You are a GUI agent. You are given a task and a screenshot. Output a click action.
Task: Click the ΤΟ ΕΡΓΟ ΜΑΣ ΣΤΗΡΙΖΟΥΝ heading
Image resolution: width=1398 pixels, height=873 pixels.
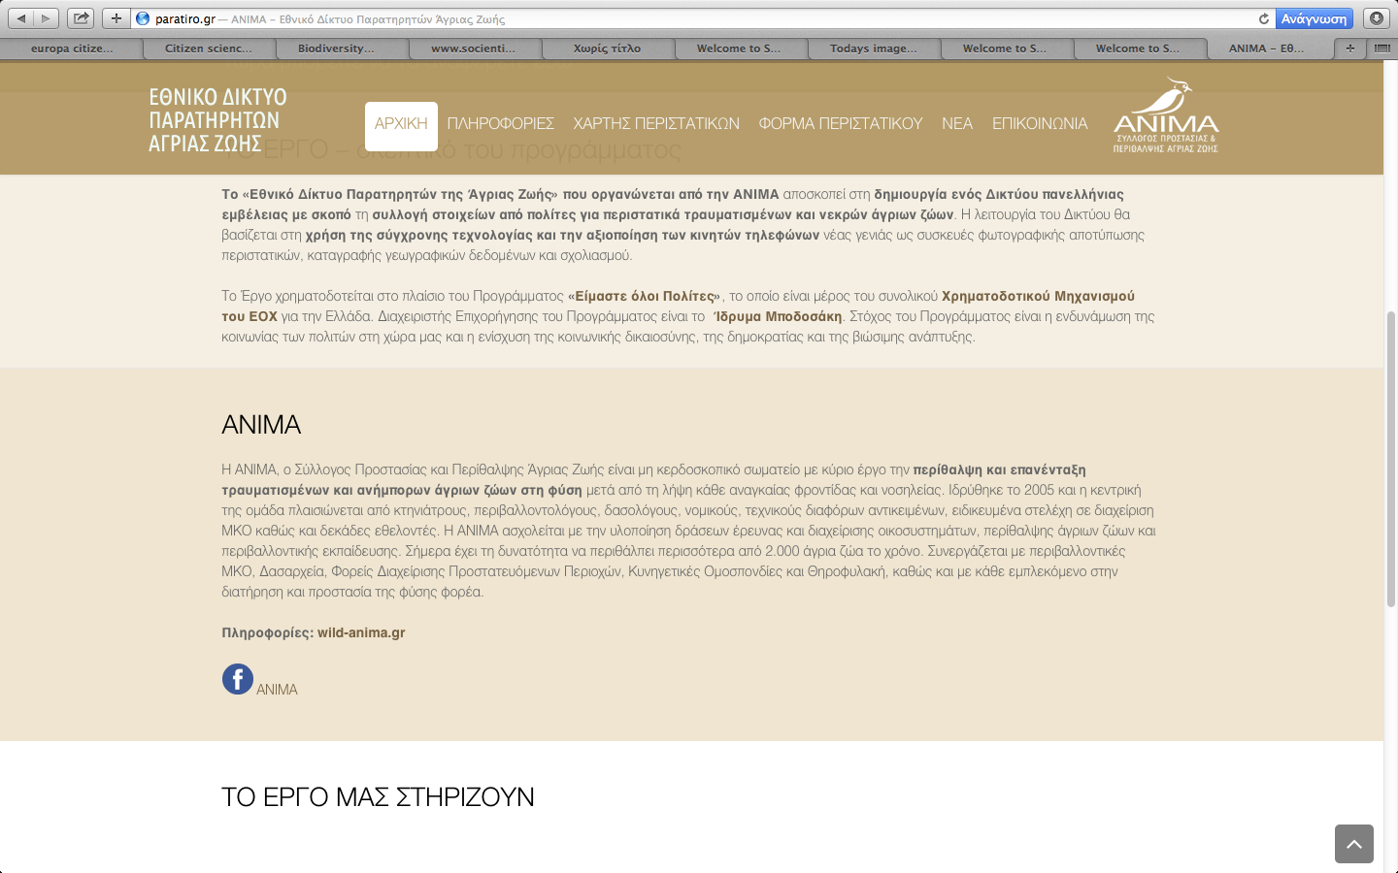(378, 797)
